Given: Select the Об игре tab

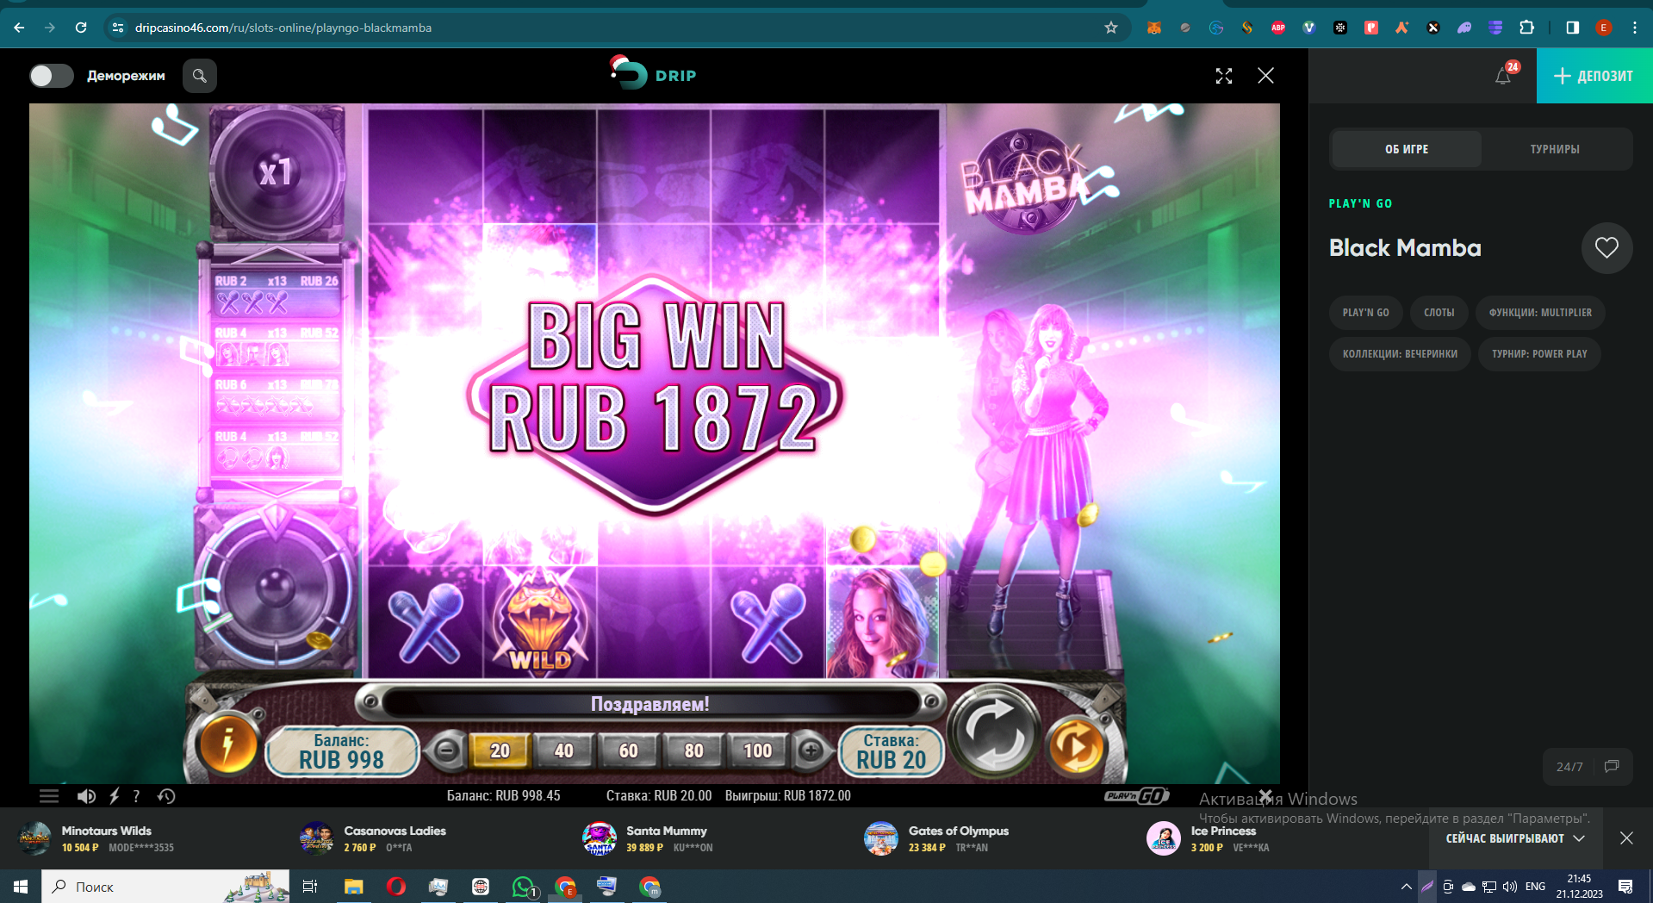Looking at the screenshot, I should 1407,149.
